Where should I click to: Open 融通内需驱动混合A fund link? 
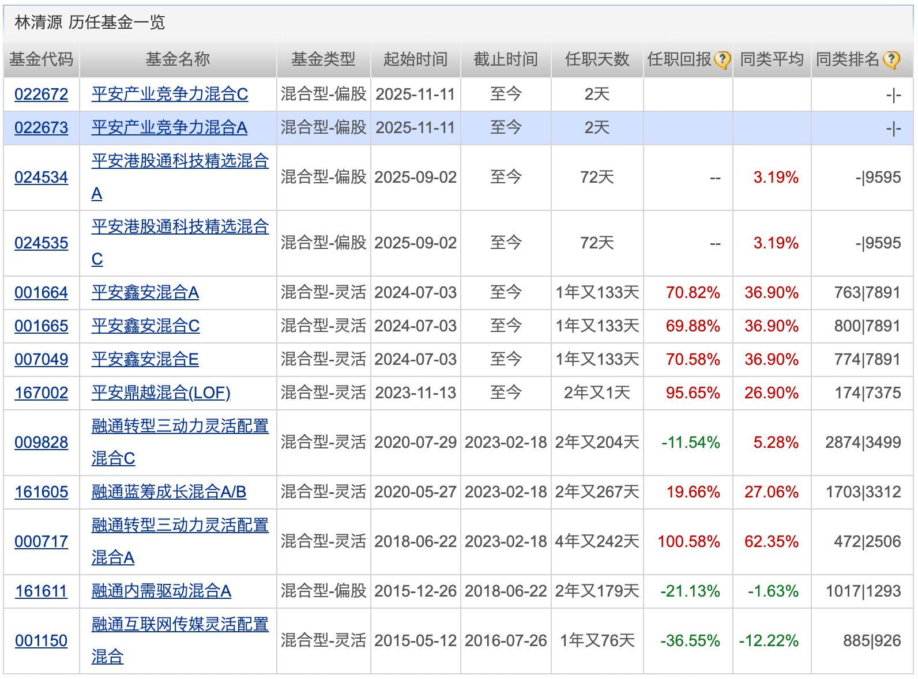[x=161, y=591]
